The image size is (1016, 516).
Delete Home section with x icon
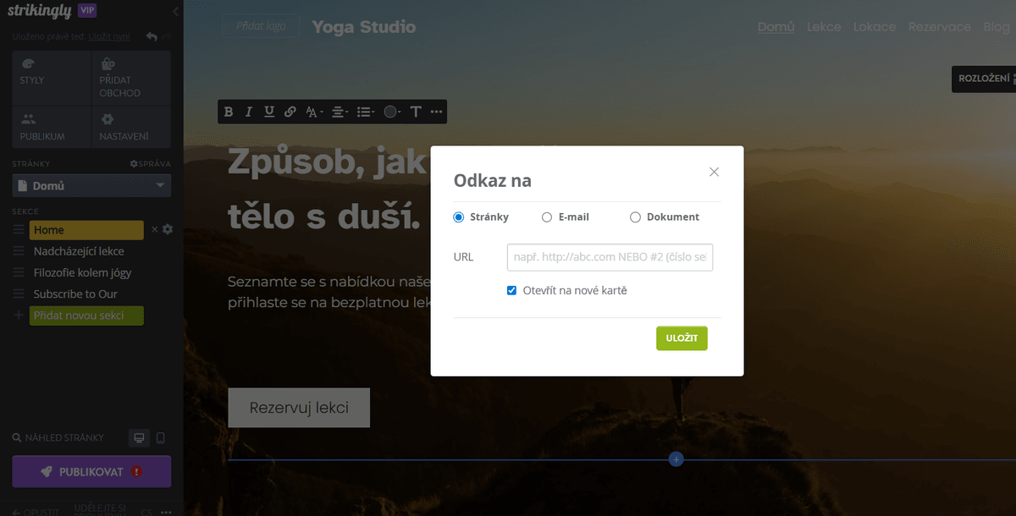click(154, 229)
